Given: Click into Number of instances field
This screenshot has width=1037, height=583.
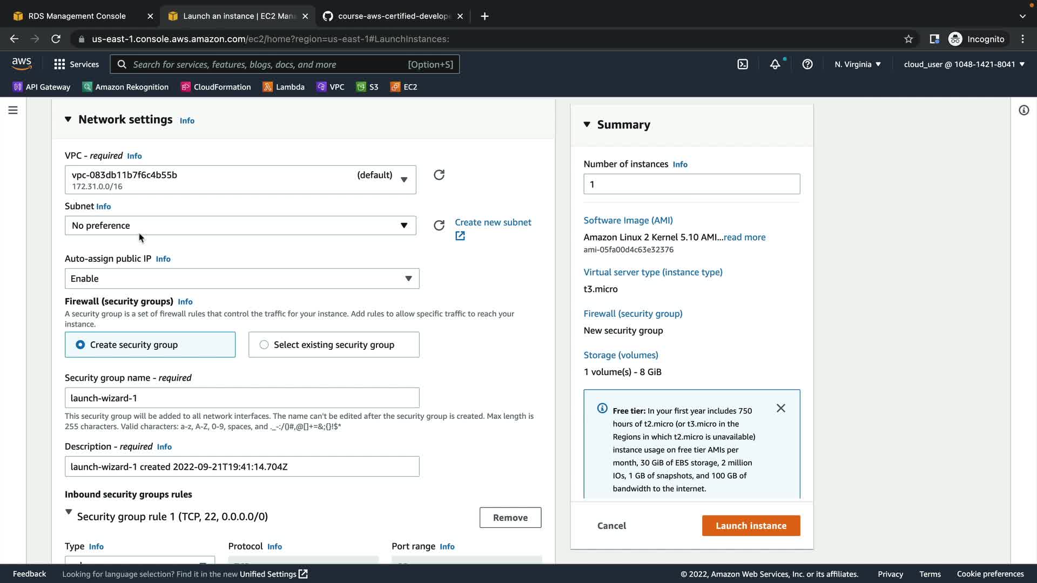Looking at the screenshot, I should 691,184.
